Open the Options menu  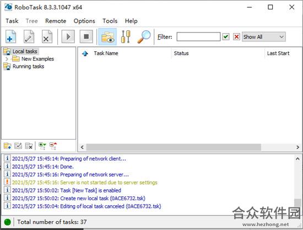(x=84, y=21)
